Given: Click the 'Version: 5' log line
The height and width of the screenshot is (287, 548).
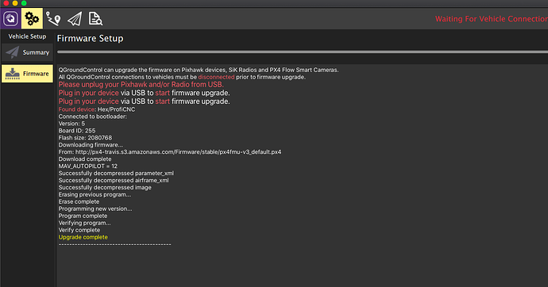Looking at the screenshot, I should click(x=71, y=124).
